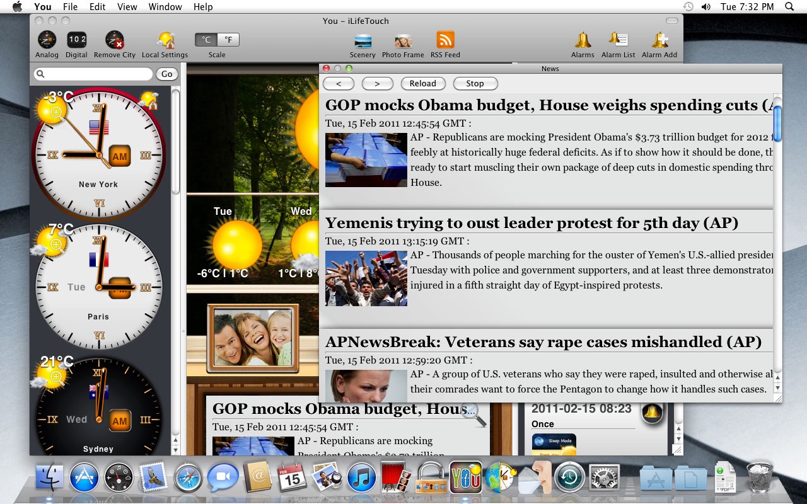Click the Alarm Add icon

pos(659,40)
